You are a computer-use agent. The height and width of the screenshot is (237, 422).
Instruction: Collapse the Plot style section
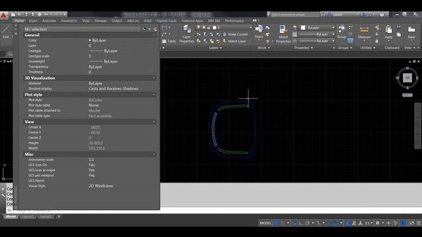(x=154, y=95)
